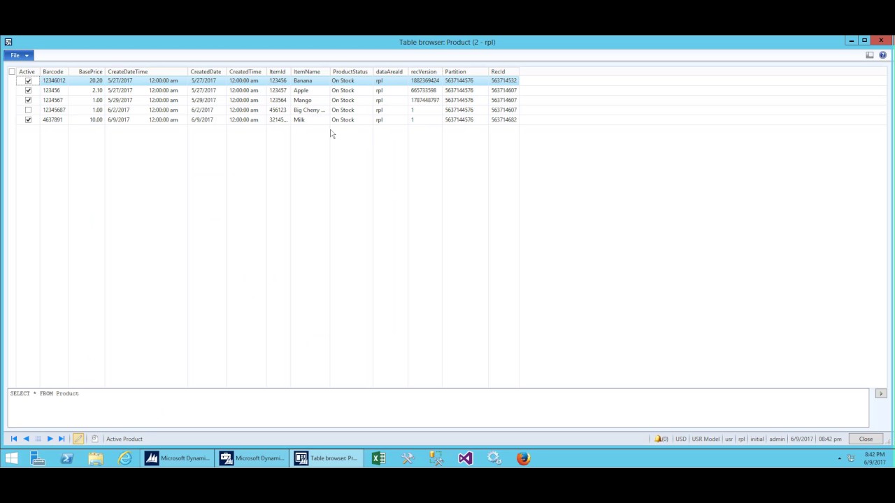895x503 pixels.
Task: Go to first record navigation arrow
Action: point(13,439)
